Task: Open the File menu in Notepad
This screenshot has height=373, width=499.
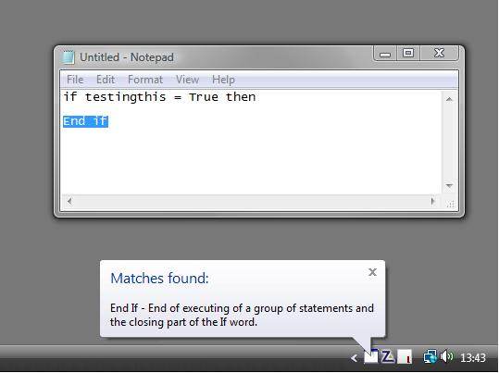Action: [x=75, y=80]
